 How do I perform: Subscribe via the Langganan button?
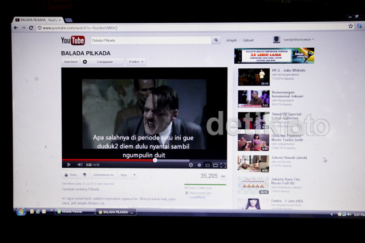click(x=102, y=62)
